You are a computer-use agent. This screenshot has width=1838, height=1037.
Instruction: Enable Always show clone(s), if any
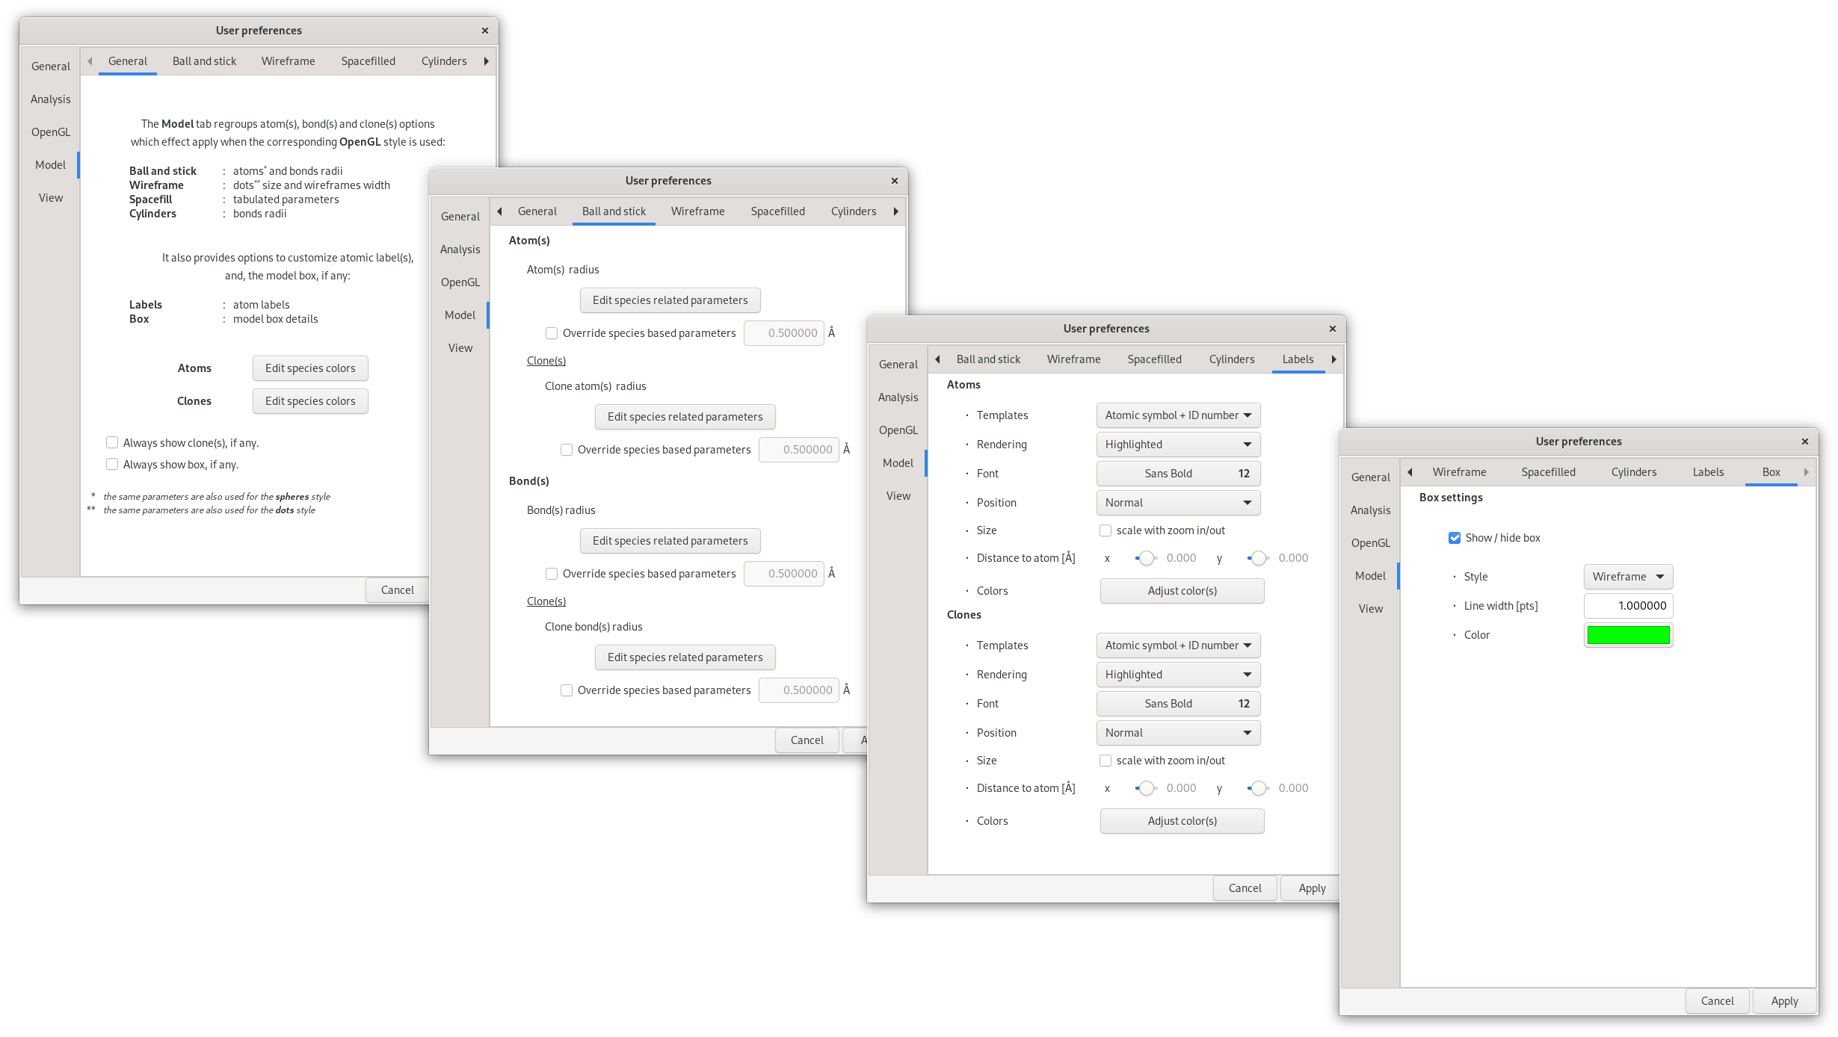(x=112, y=442)
